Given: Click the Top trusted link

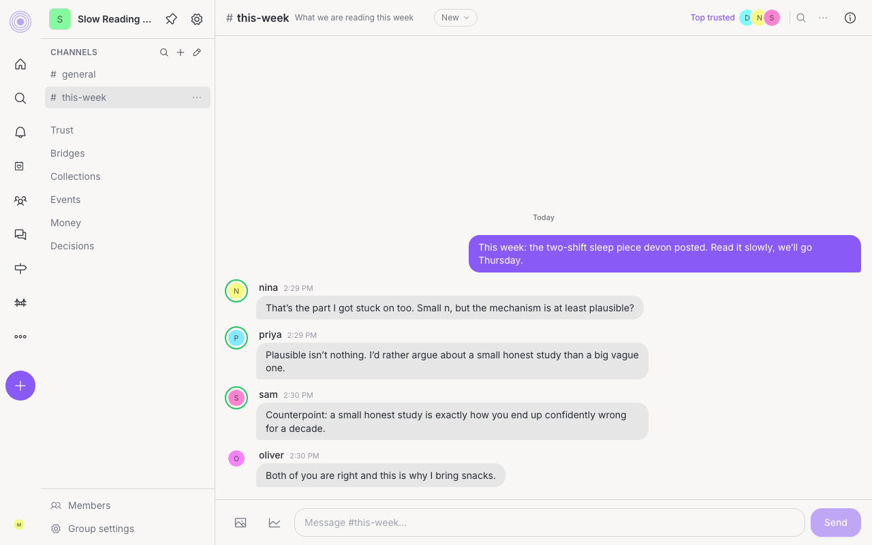Looking at the screenshot, I should [x=713, y=18].
